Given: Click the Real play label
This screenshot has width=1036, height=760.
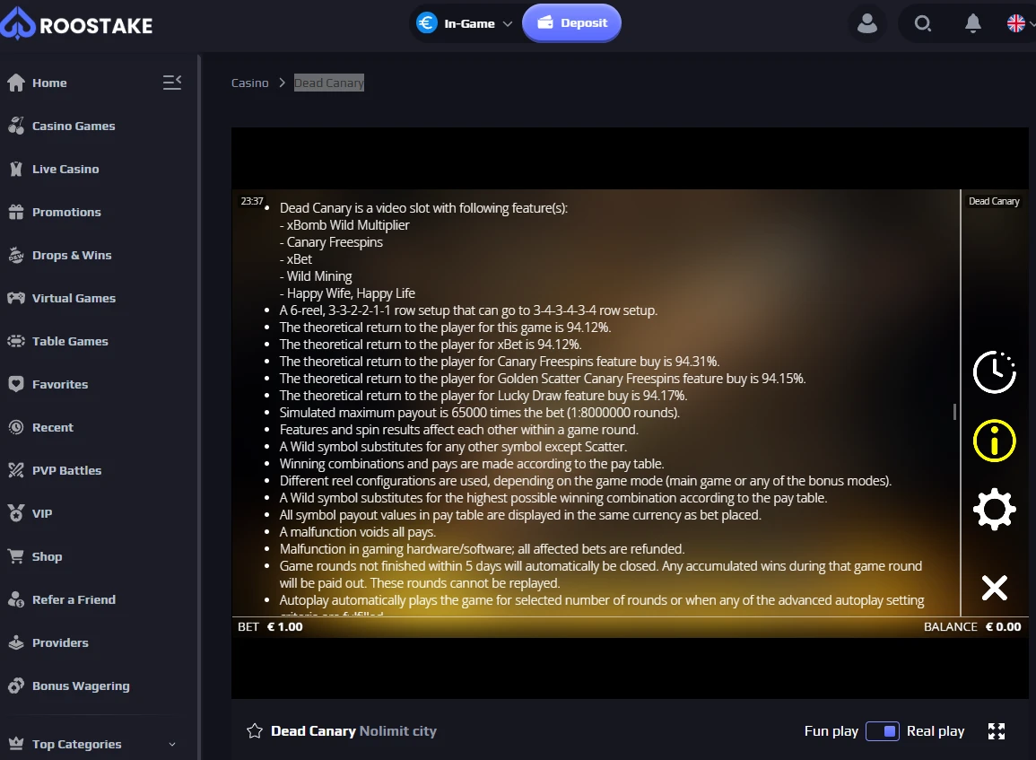Looking at the screenshot, I should click(936, 731).
